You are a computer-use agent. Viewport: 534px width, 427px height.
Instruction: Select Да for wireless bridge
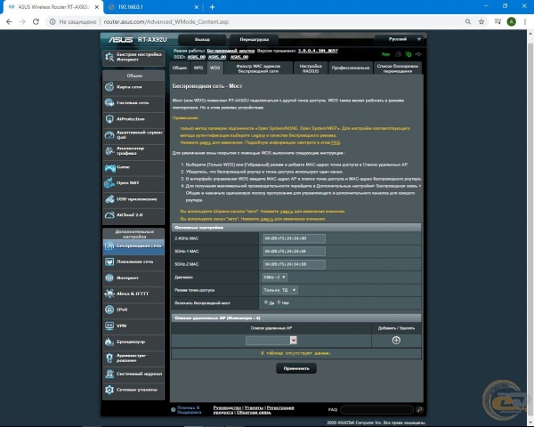click(x=266, y=302)
